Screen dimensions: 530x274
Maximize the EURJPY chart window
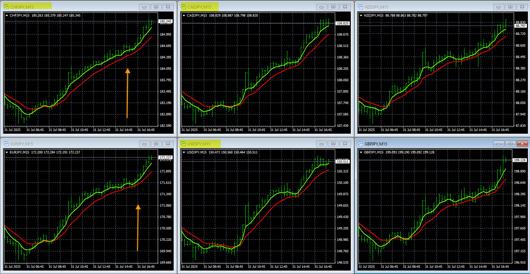[156, 143]
